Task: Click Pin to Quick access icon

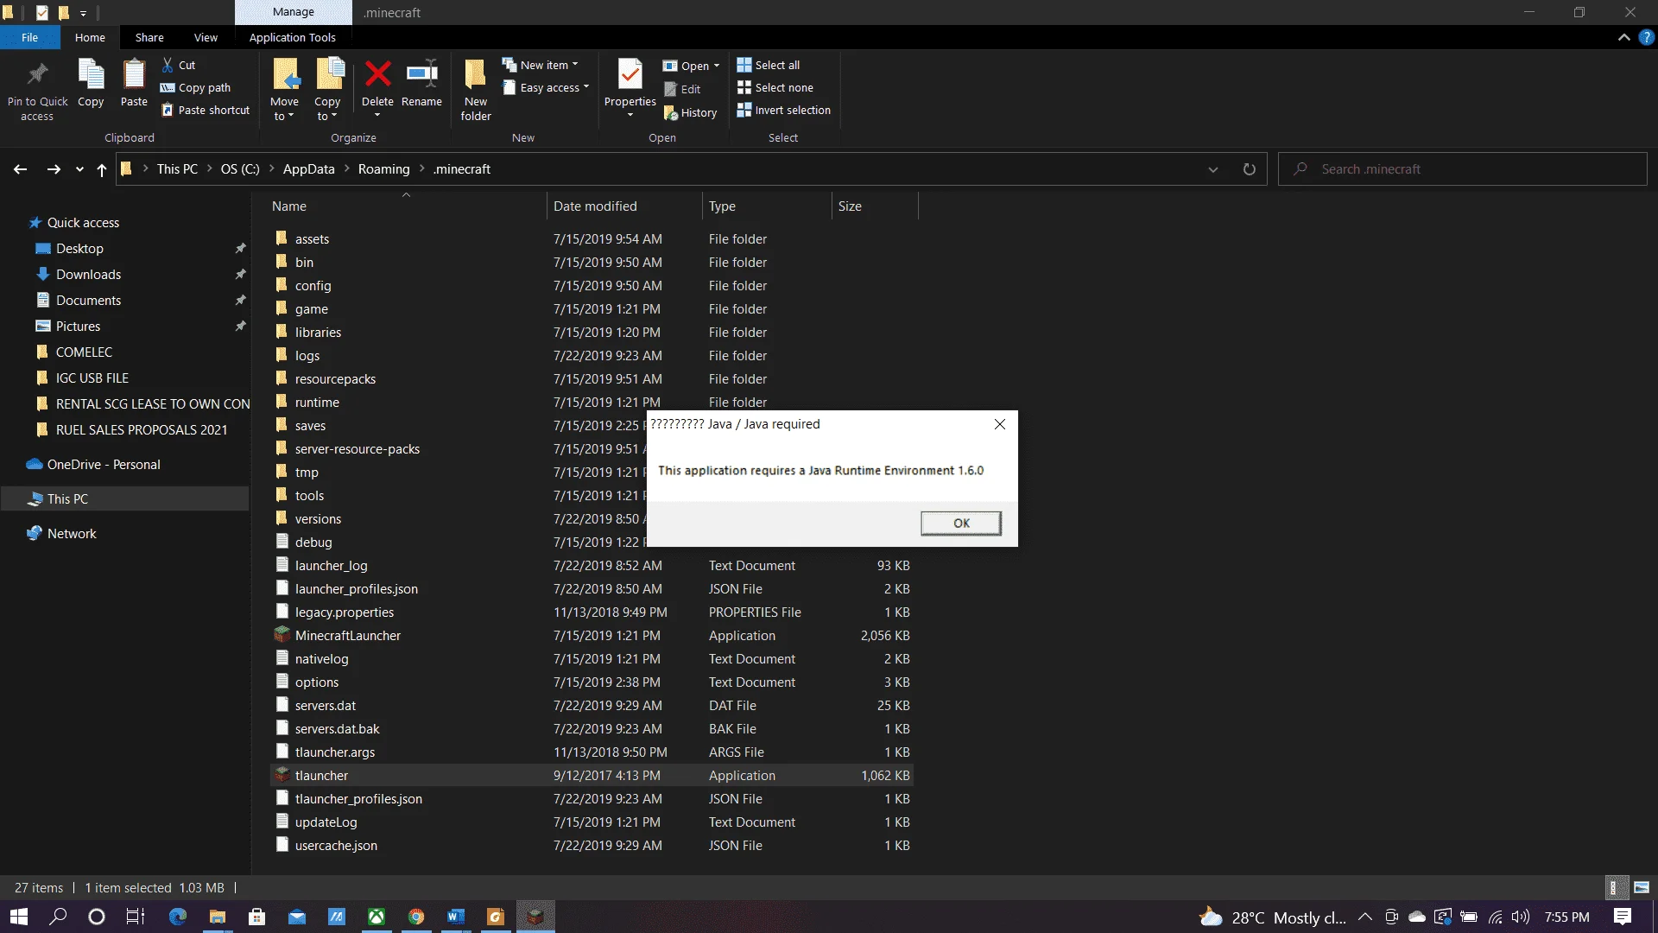Action: pos(37,75)
